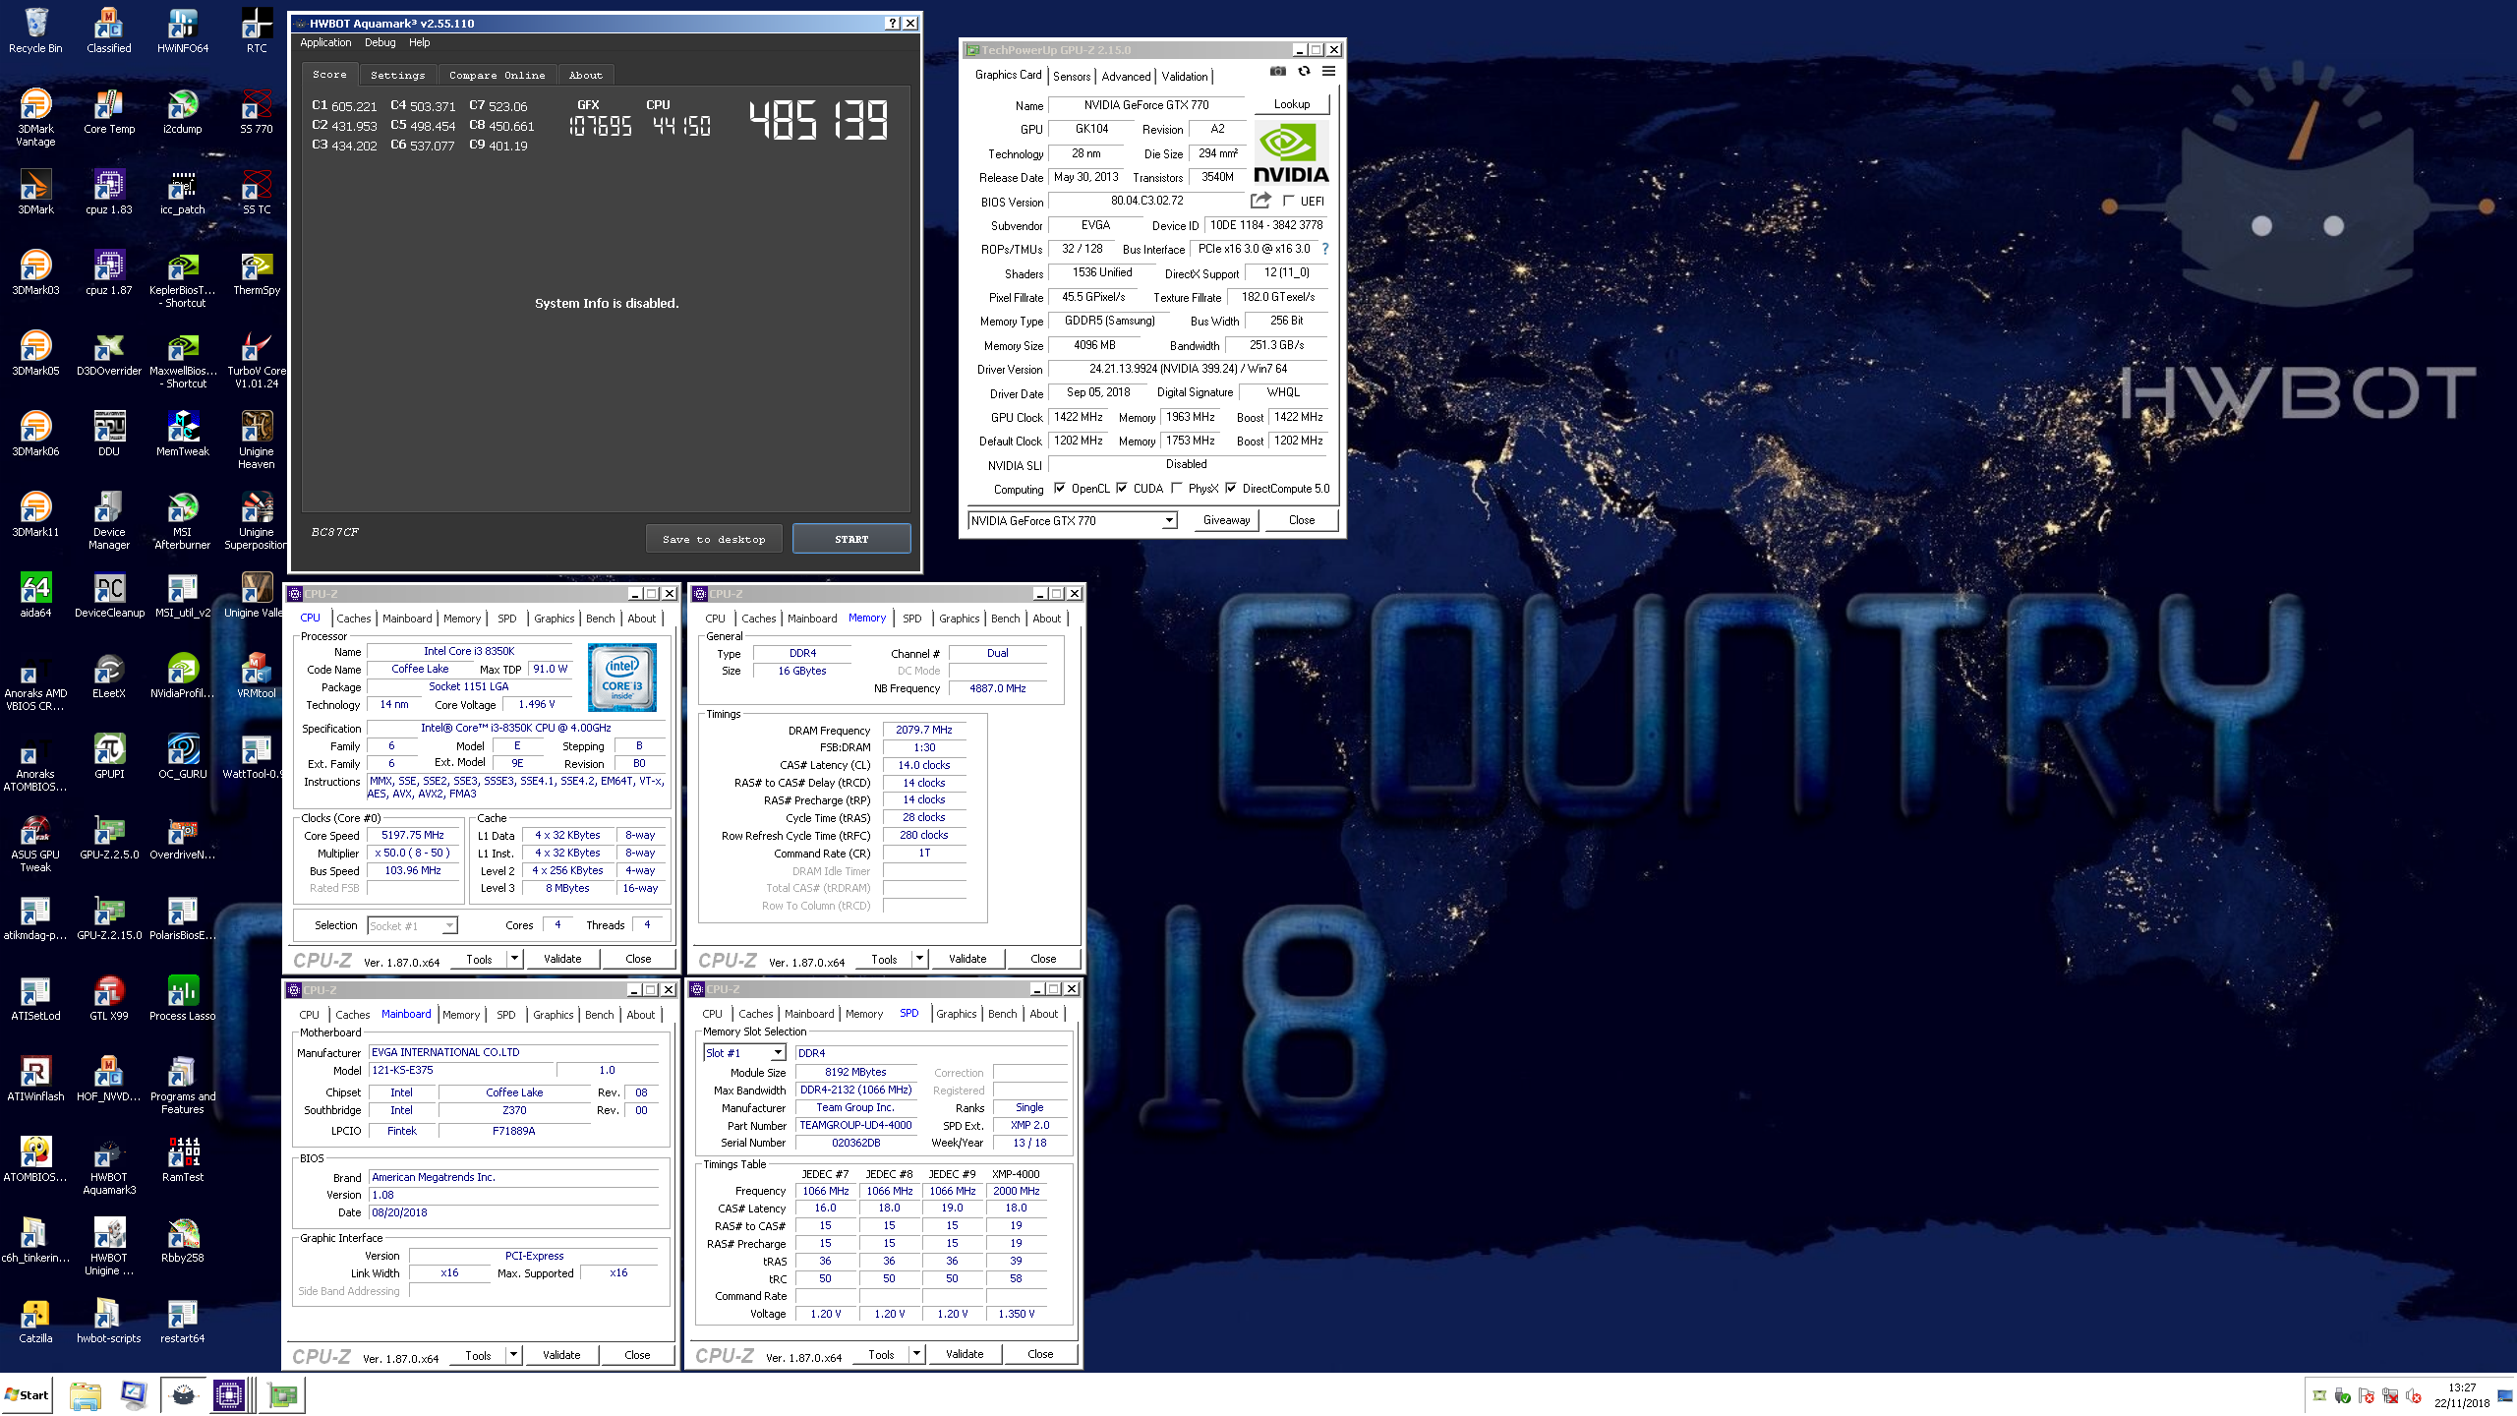Click the Aquamark3 help question mark button
Viewport: 2517px width, 1416px height.
[892, 23]
